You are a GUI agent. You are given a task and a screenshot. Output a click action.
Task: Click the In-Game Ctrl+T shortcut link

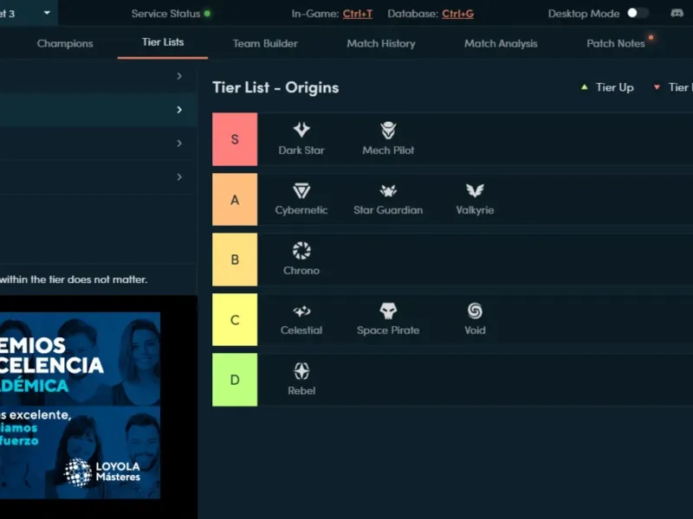point(358,14)
